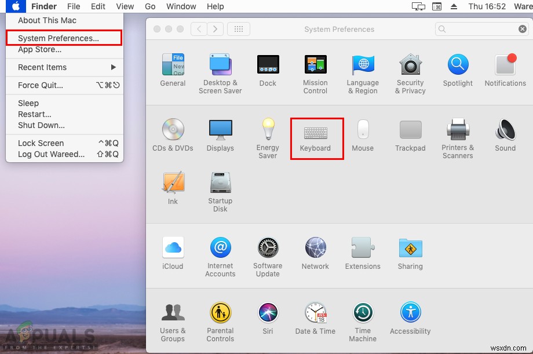Open the File menu

(74, 6)
